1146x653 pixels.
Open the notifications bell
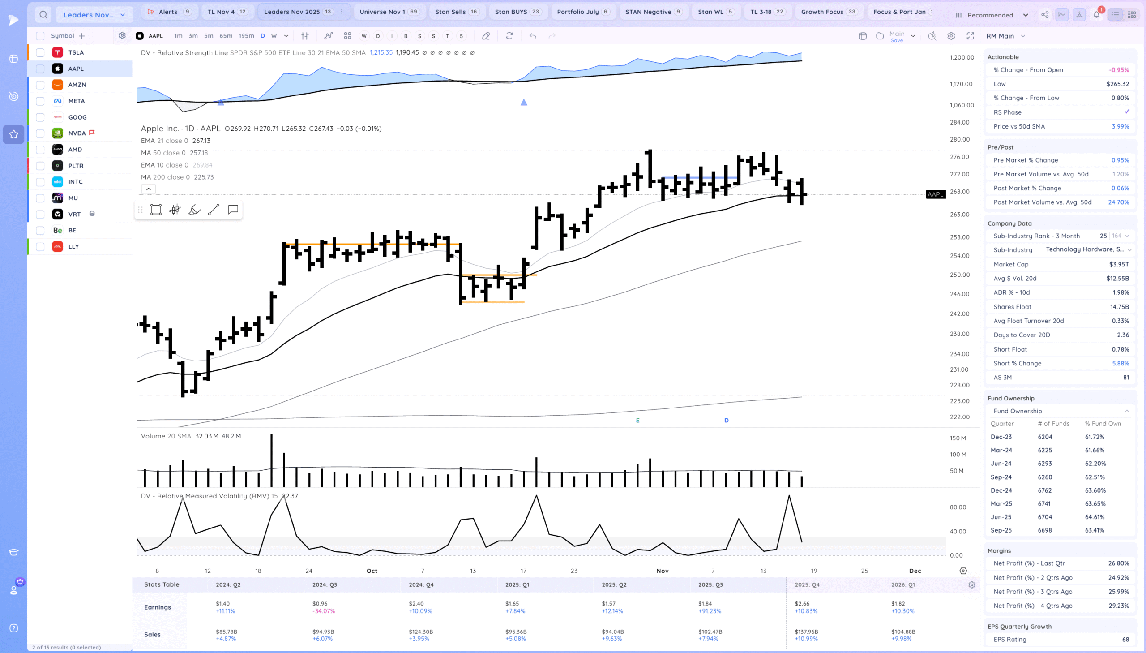pos(1096,15)
